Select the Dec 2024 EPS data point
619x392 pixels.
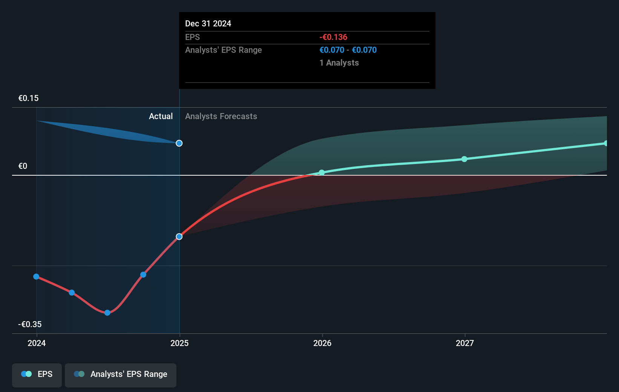pyautogui.click(x=179, y=237)
